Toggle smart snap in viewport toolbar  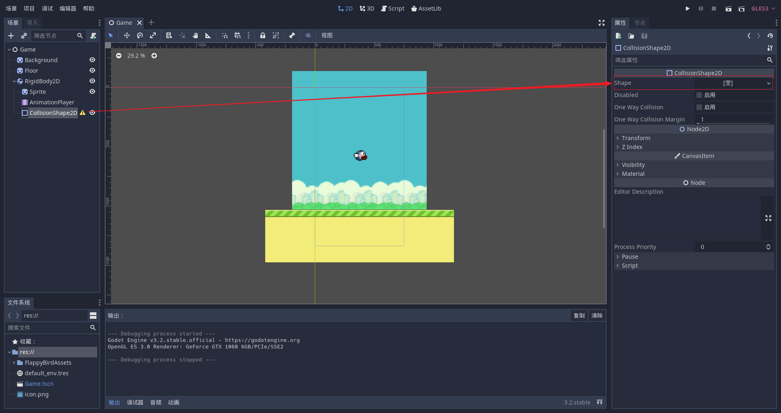tap(225, 35)
